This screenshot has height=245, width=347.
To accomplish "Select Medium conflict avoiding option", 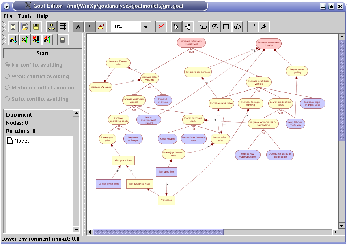I will pyautogui.click(x=40, y=87).
